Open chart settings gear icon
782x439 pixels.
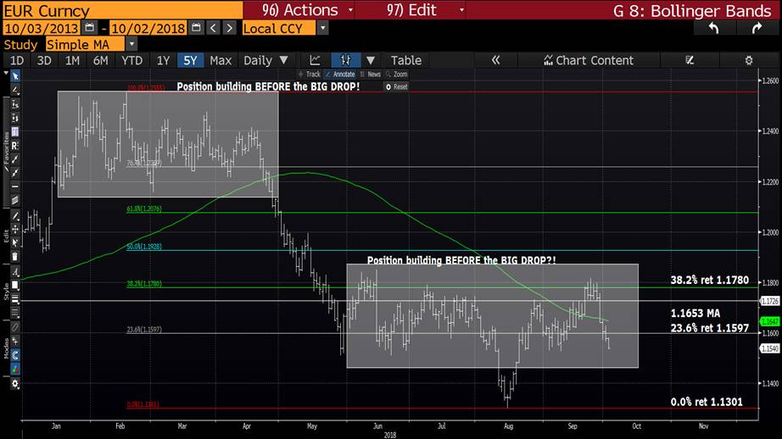(x=748, y=60)
